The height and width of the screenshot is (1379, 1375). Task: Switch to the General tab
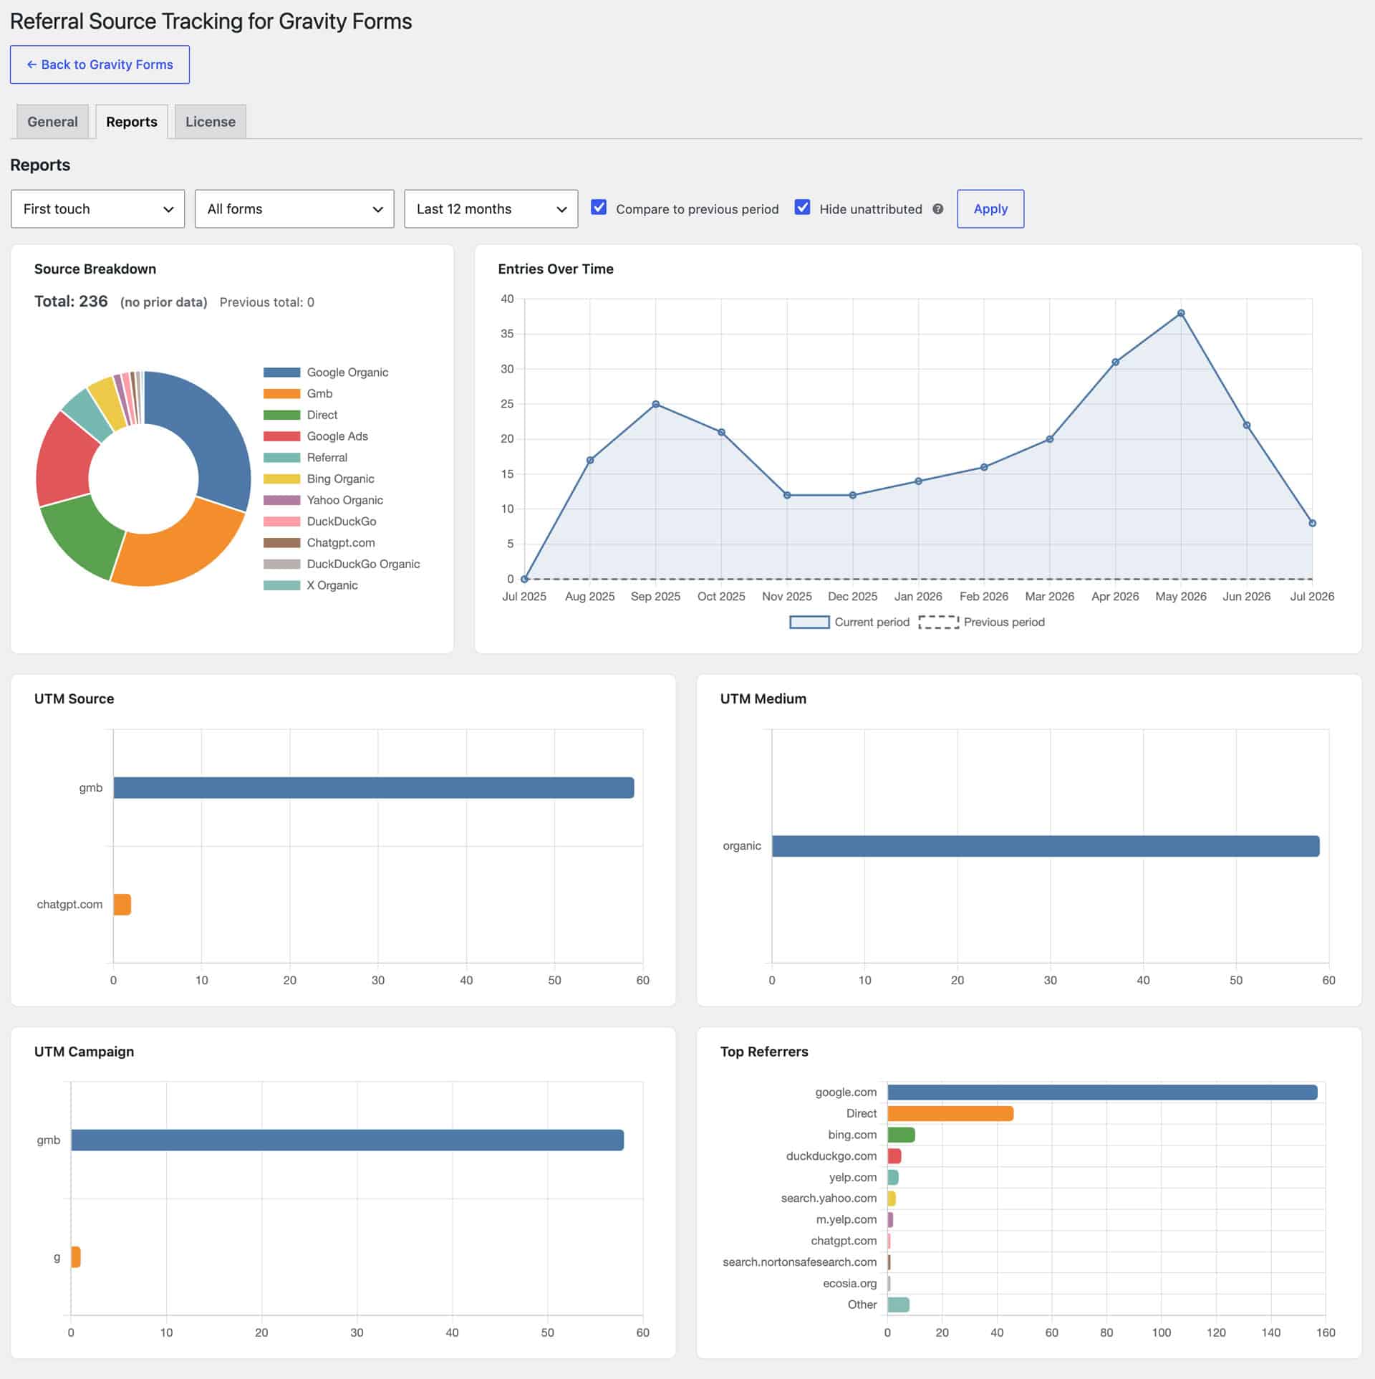pyautogui.click(x=52, y=122)
